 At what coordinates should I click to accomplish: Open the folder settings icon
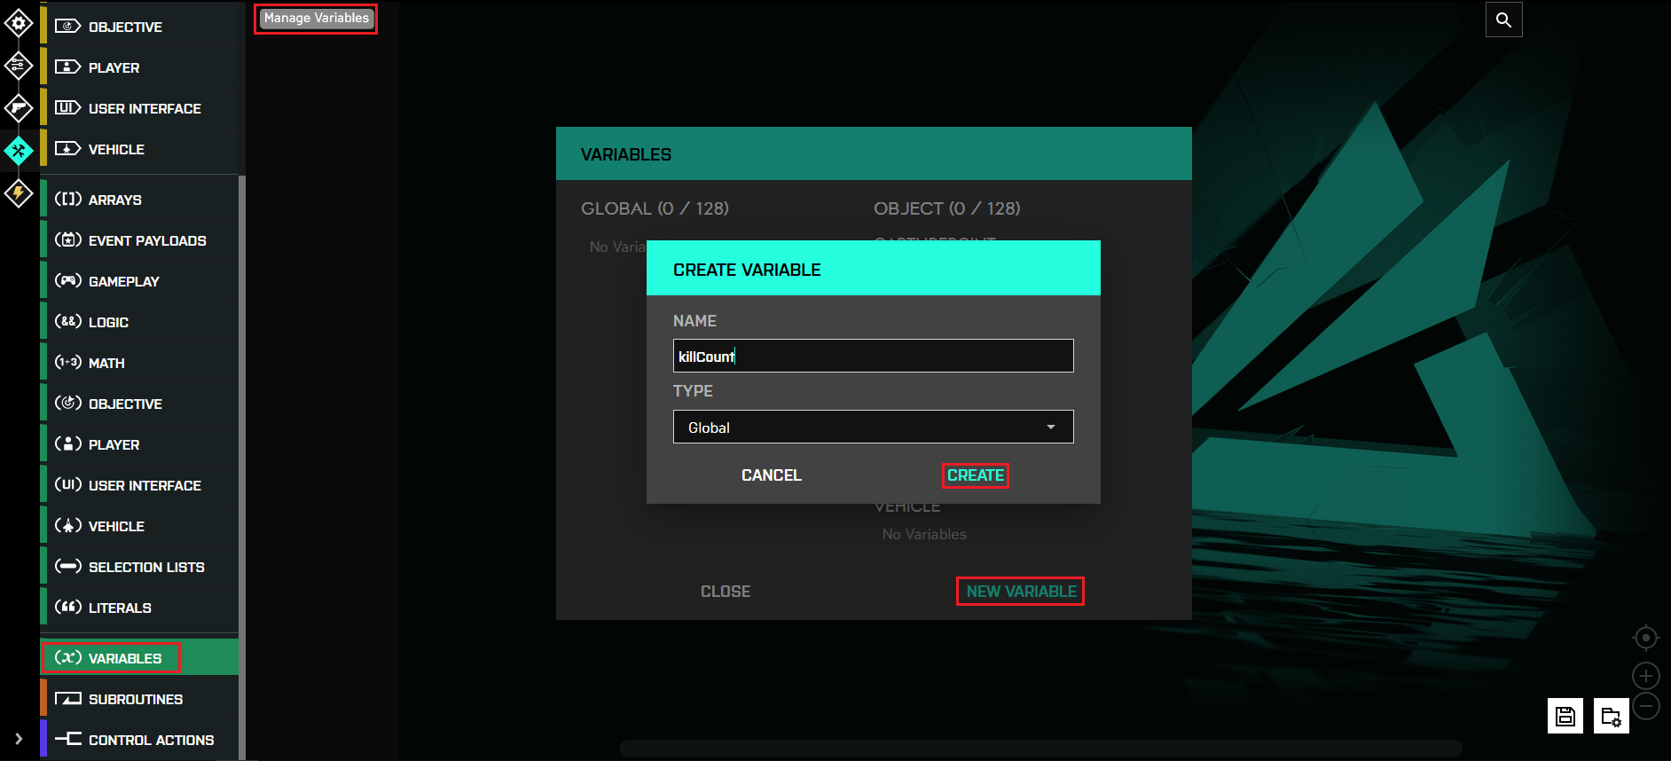(1611, 716)
